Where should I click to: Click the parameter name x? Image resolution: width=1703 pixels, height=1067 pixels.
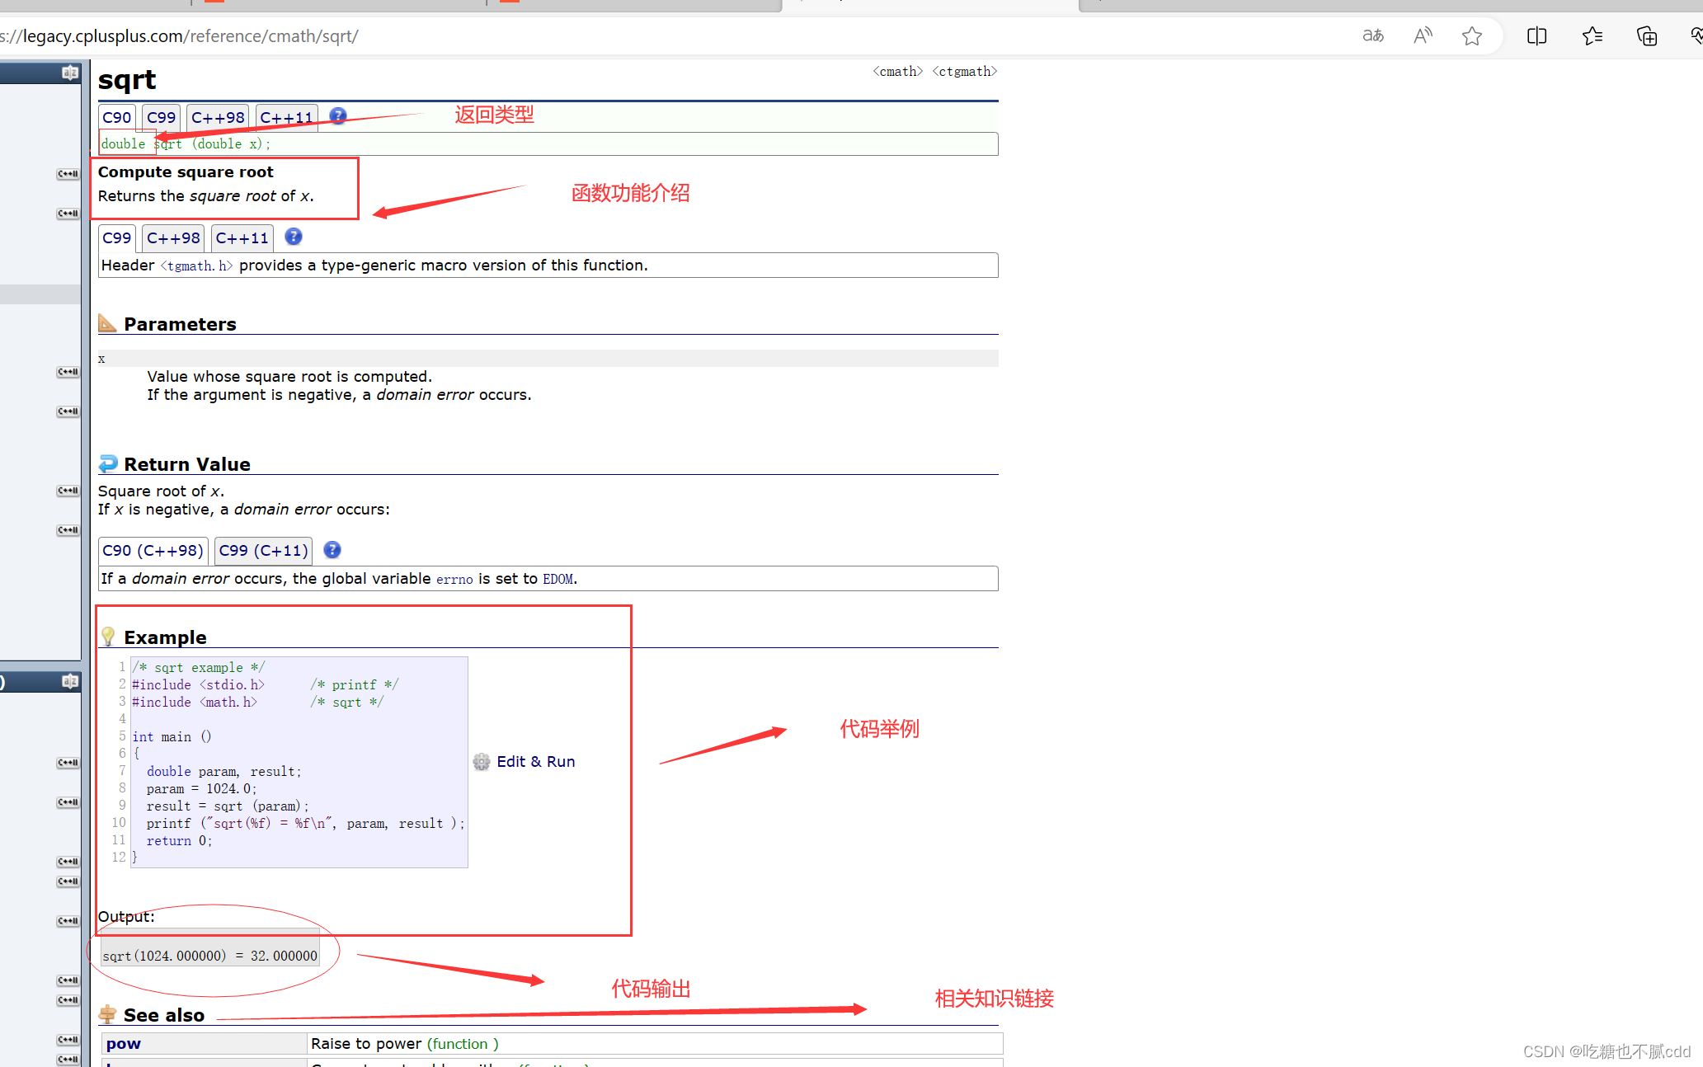click(x=101, y=359)
